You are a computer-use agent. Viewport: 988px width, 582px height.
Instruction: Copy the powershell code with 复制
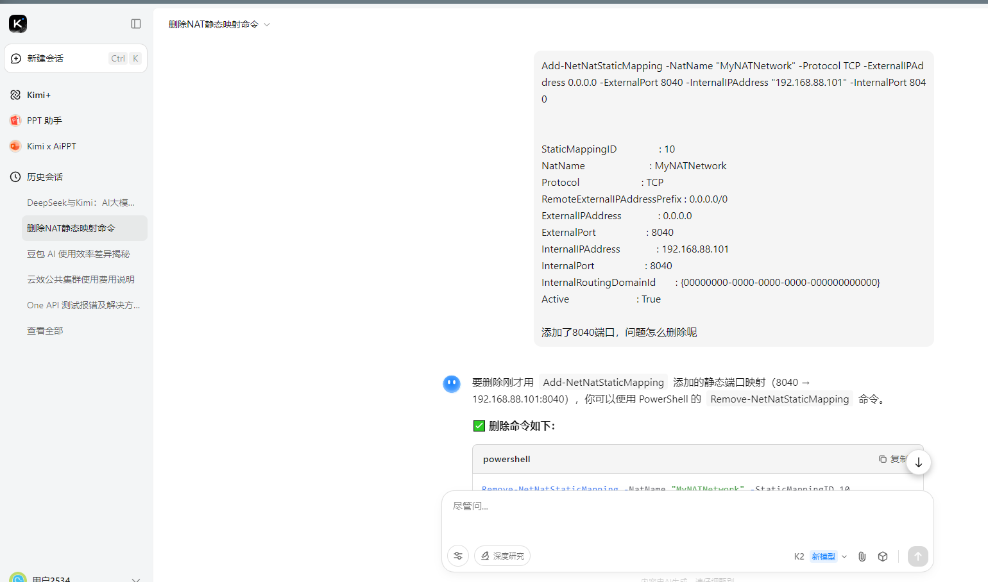(x=892, y=459)
